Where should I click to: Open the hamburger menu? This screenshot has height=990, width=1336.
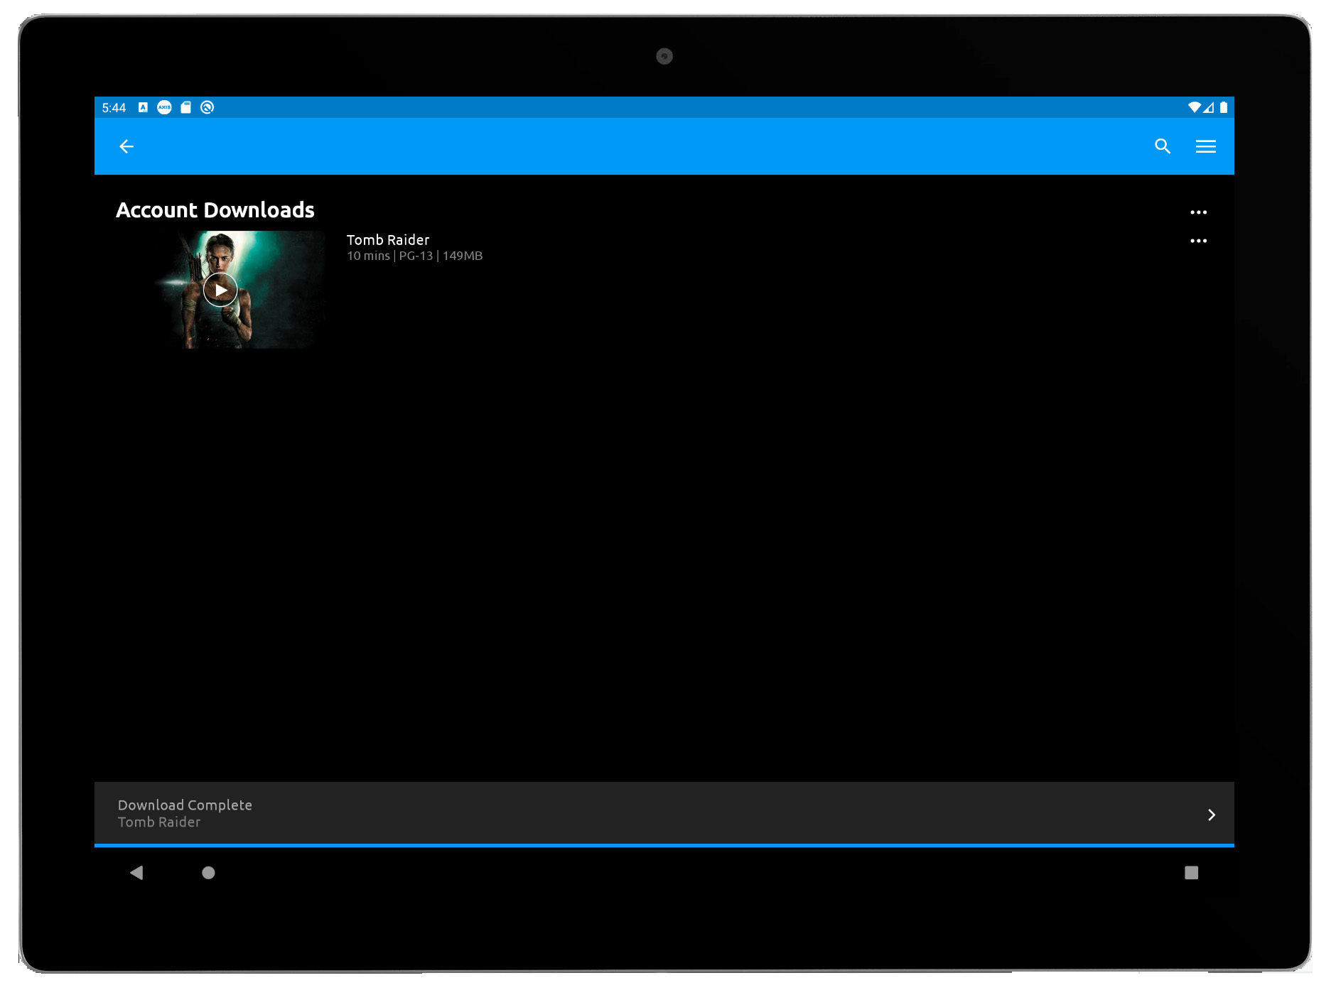pyautogui.click(x=1206, y=146)
